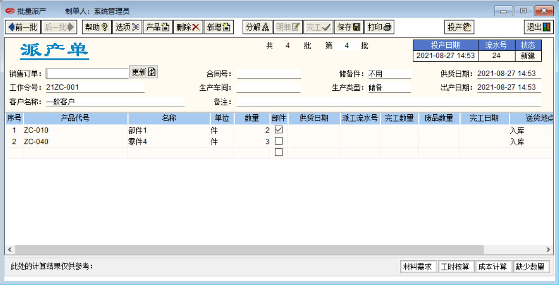Print the order using 打印 button
The width and height of the screenshot is (559, 285).
[379, 27]
